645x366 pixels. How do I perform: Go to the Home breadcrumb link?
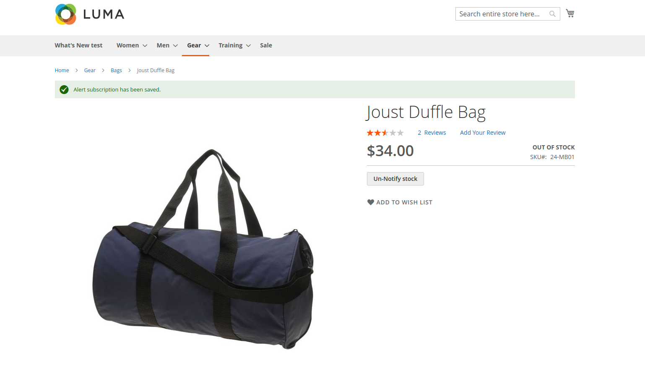coord(62,71)
